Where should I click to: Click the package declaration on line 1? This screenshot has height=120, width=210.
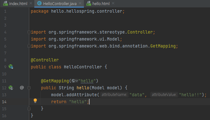[x=78, y=11]
